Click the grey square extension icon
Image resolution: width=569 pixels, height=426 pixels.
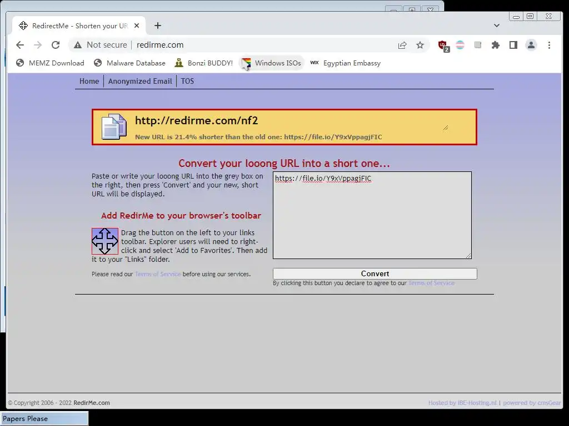pos(477,45)
